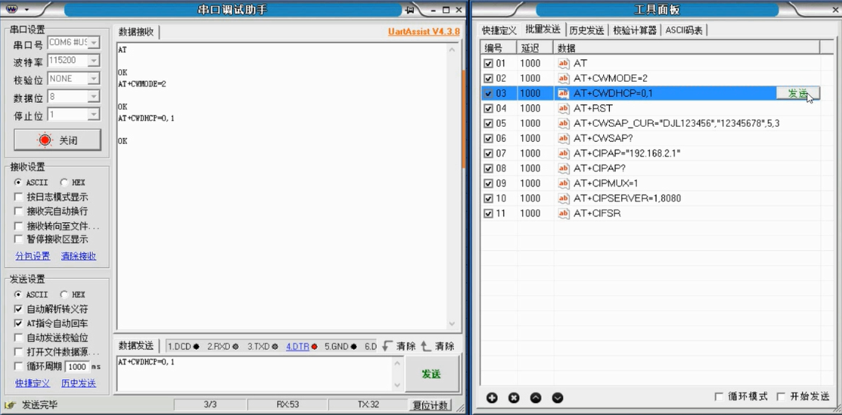Click the reset count button
The width and height of the screenshot is (842, 415).
pyautogui.click(x=430, y=405)
